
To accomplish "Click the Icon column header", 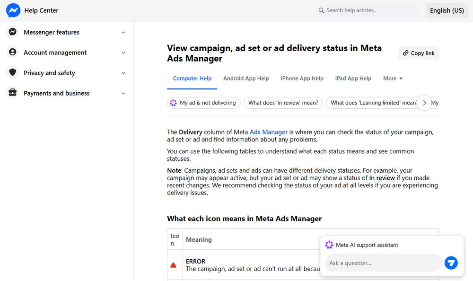I will [x=175, y=239].
